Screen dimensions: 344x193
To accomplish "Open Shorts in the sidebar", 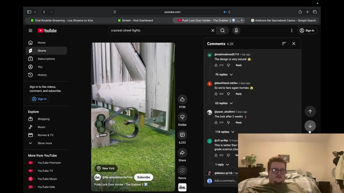I will point(46,51).
